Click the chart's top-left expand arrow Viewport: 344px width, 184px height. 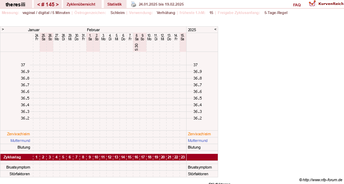(x=3, y=29)
